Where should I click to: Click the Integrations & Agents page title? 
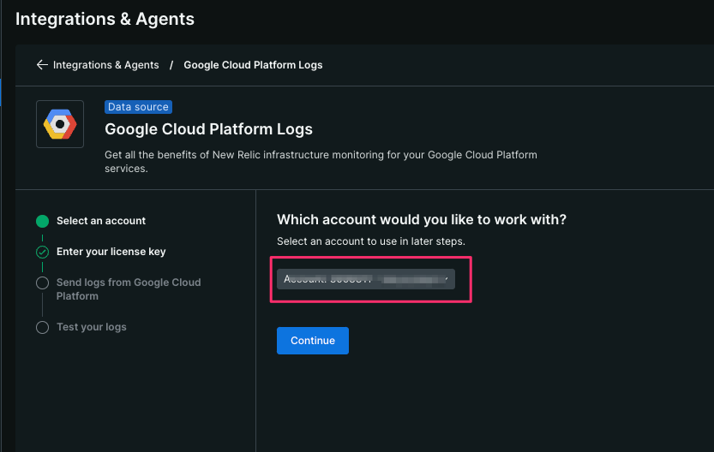105,19
